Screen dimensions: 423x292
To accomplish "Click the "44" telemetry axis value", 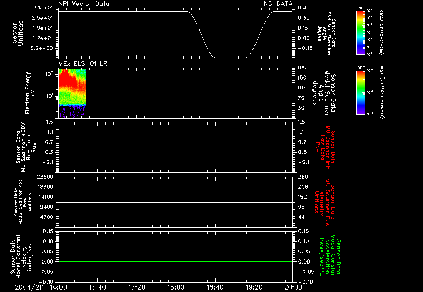I will 301,217.
